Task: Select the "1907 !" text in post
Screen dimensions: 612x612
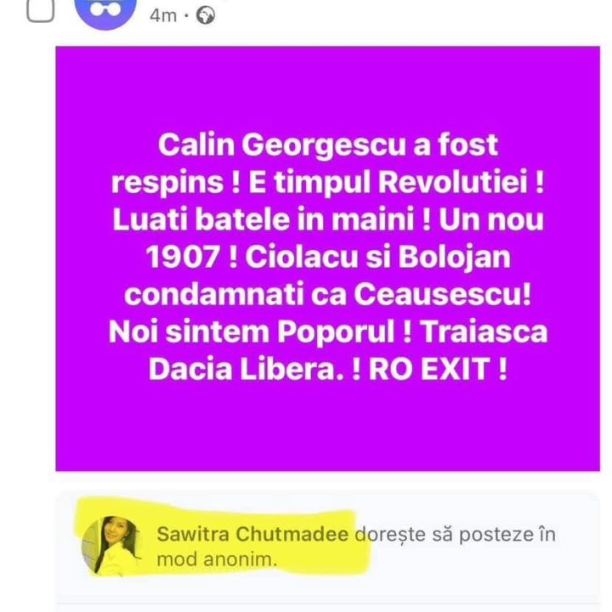Action: [x=191, y=258]
